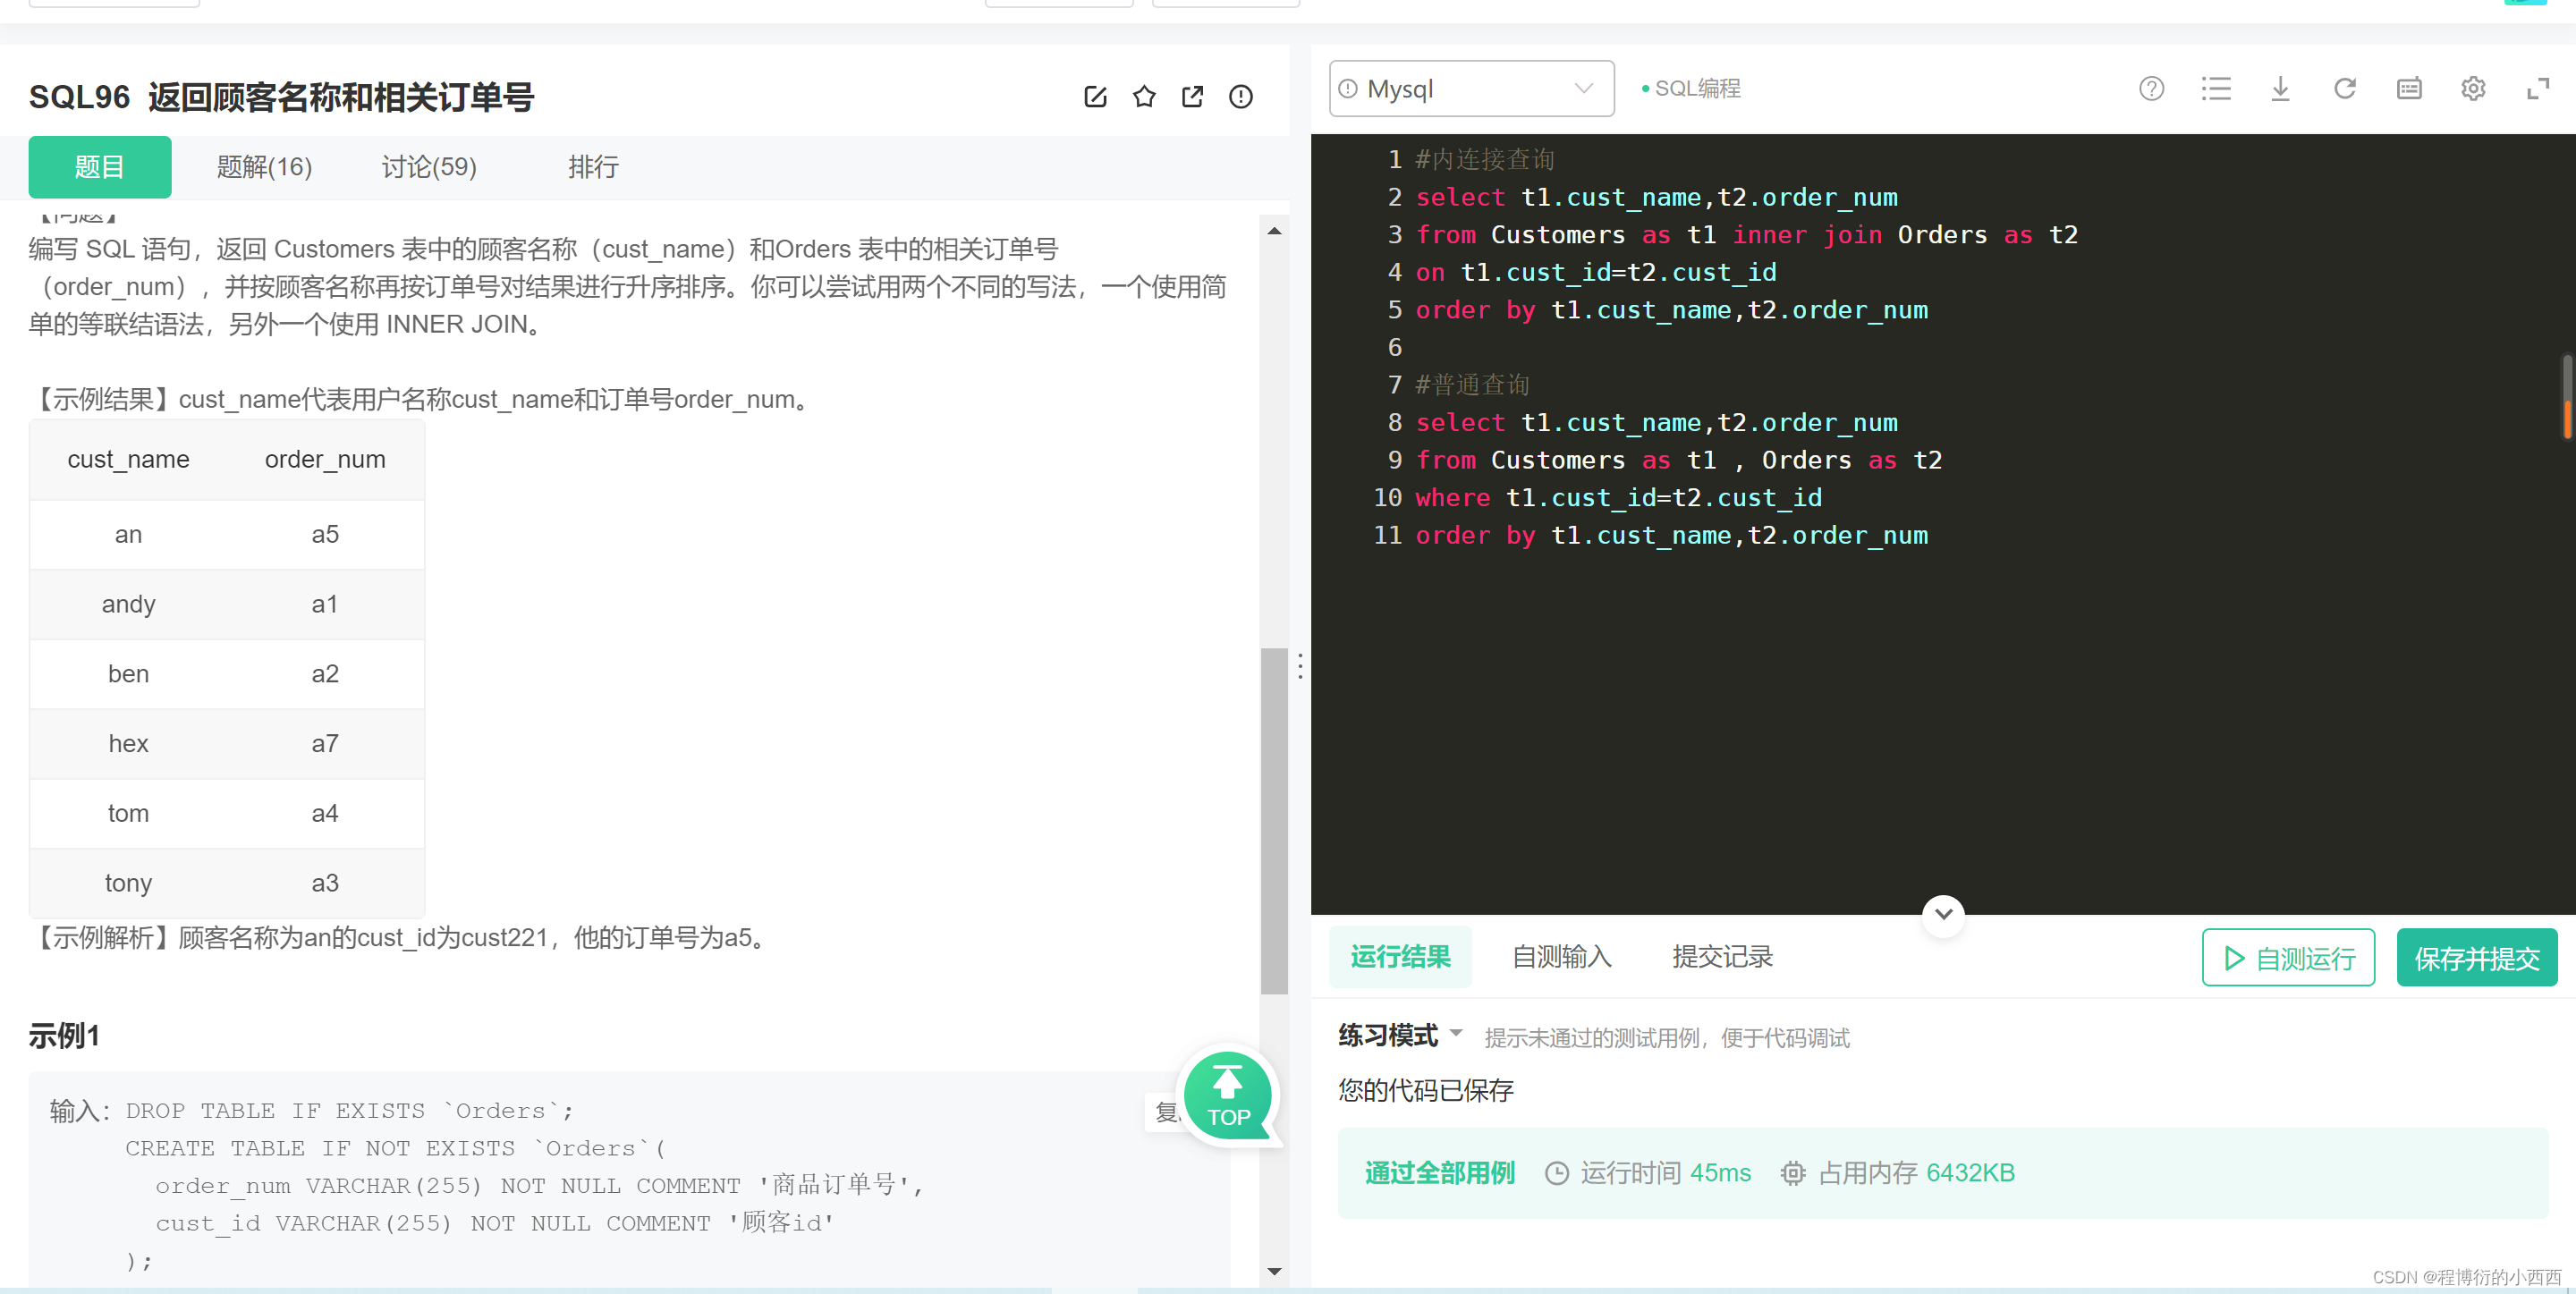Viewport: 2576px width, 1294px height.
Task: Open the editor settings gear
Action: pyautogui.click(x=2473, y=89)
